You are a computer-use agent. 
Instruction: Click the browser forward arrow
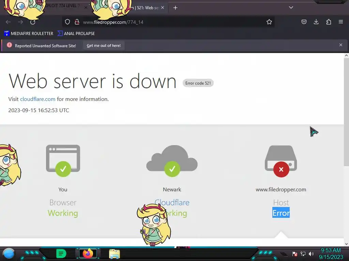20,22
